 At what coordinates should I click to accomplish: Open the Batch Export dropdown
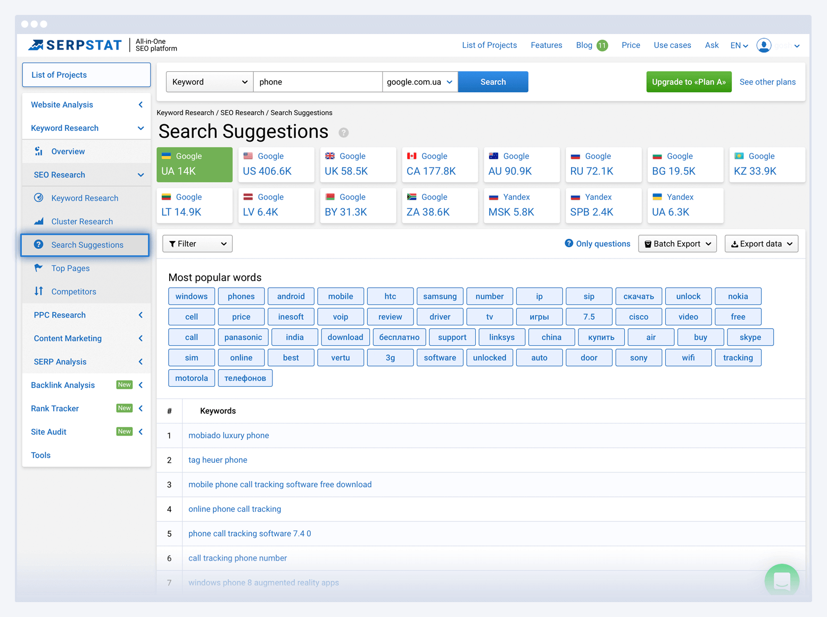677,244
